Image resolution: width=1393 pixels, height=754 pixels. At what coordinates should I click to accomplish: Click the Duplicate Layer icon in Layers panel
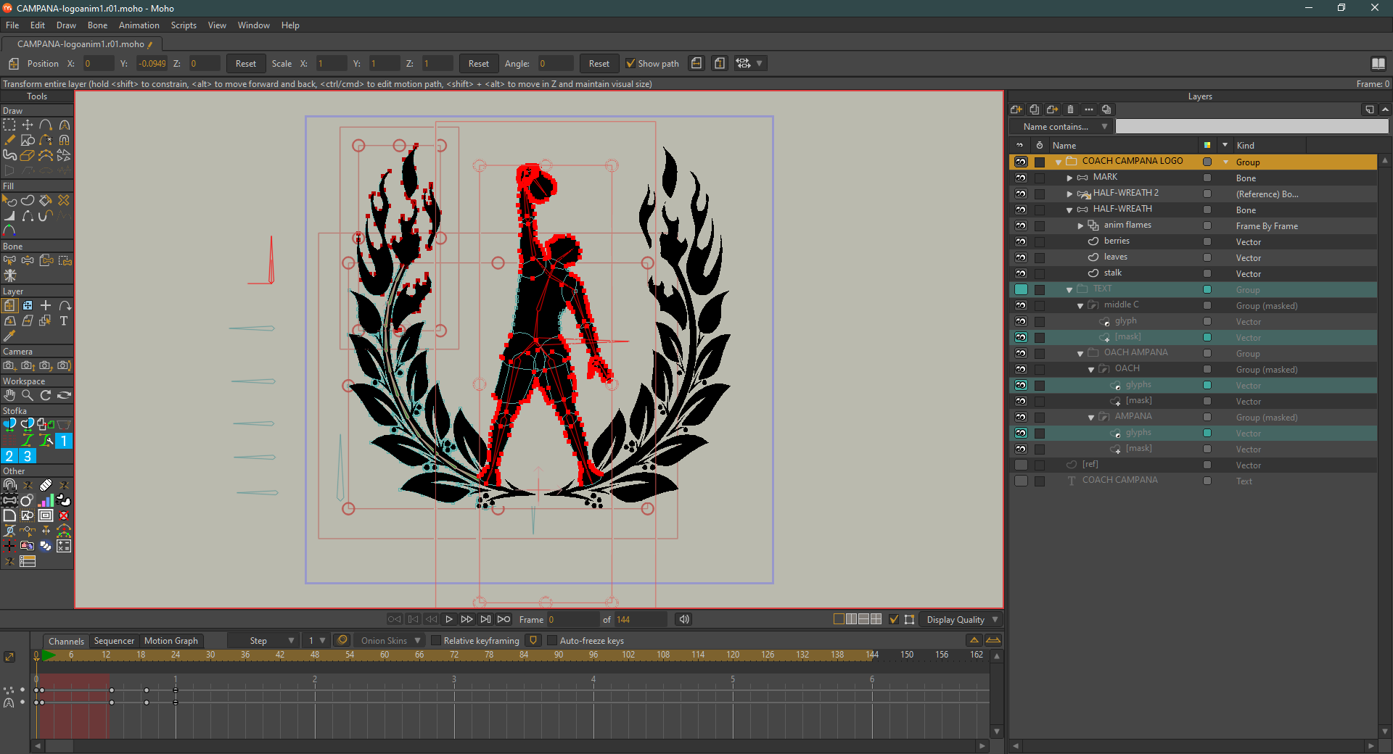[1035, 109]
